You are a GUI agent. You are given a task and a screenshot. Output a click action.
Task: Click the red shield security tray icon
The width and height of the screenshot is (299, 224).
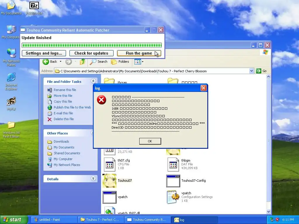[x=277, y=220]
